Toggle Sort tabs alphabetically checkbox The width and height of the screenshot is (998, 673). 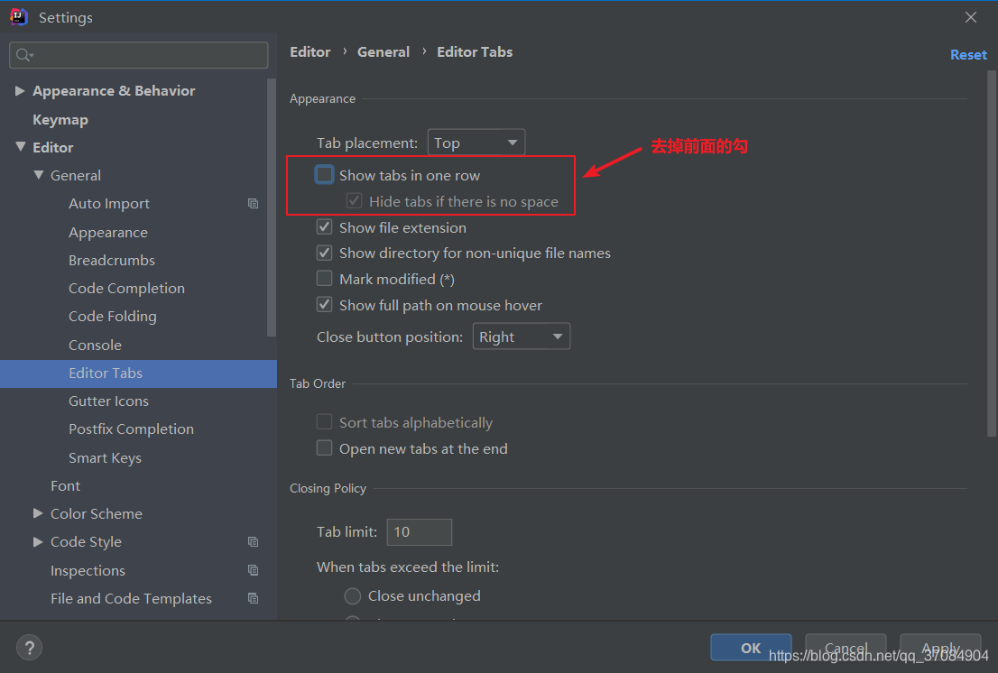pos(325,421)
